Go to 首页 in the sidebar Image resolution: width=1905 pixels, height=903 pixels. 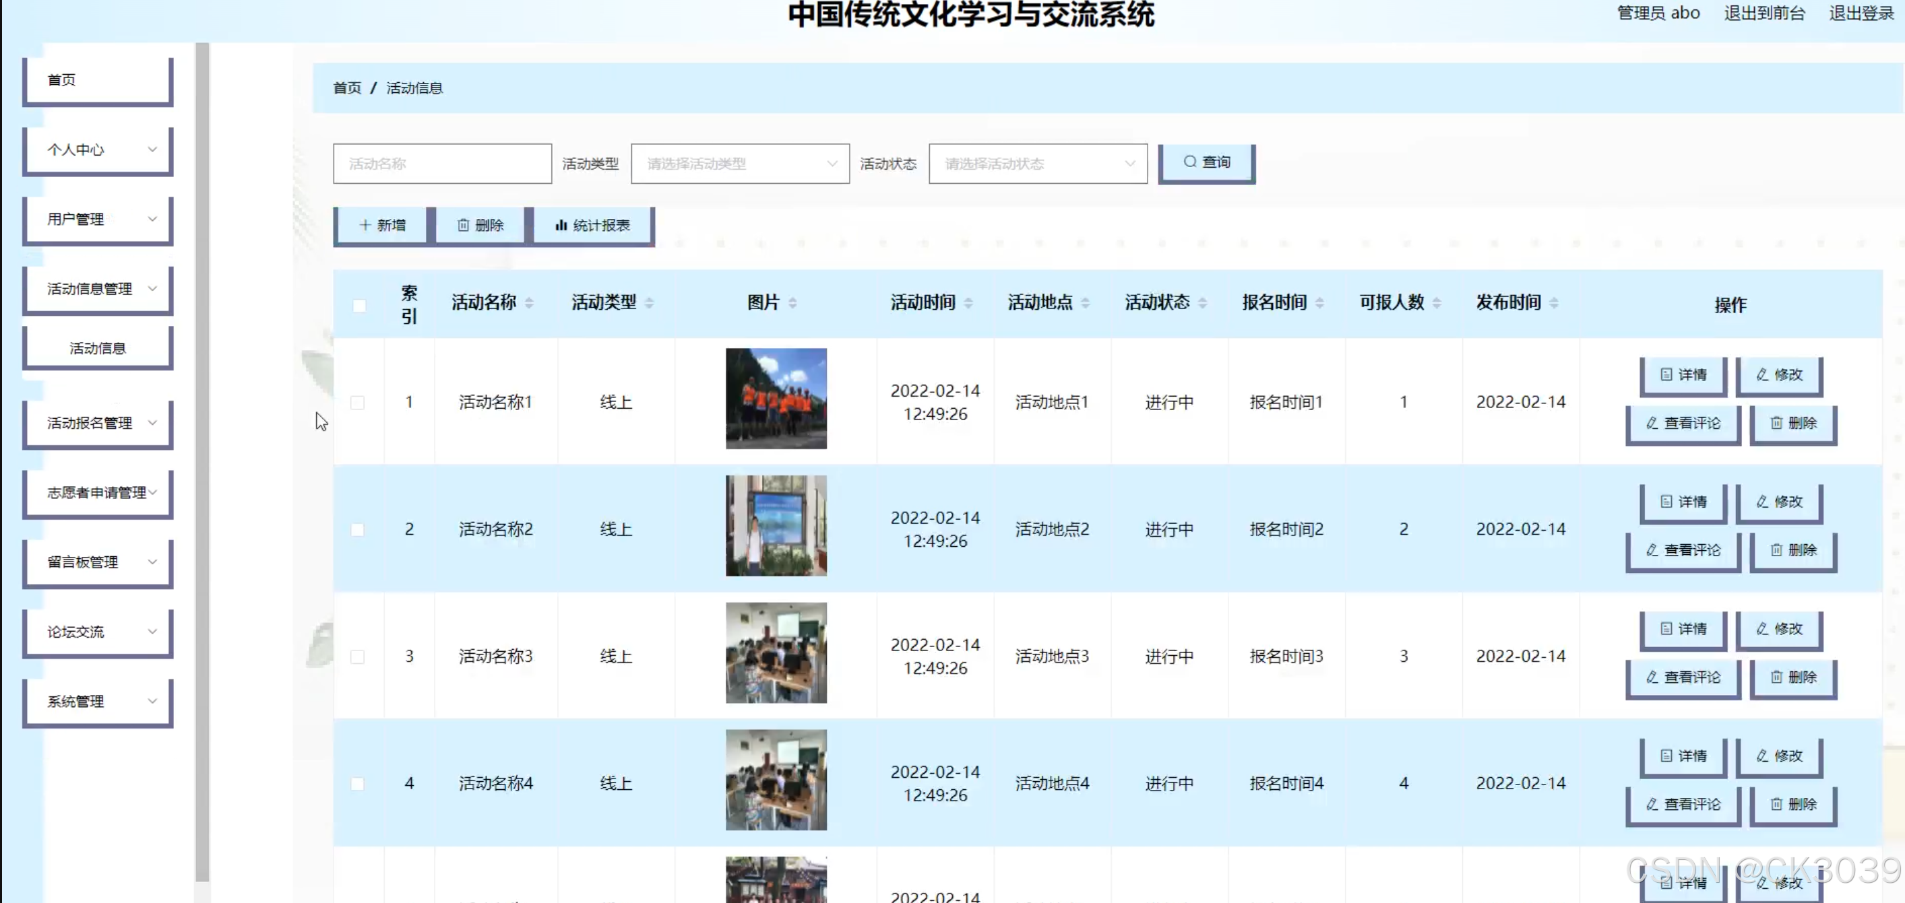pyautogui.click(x=98, y=80)
